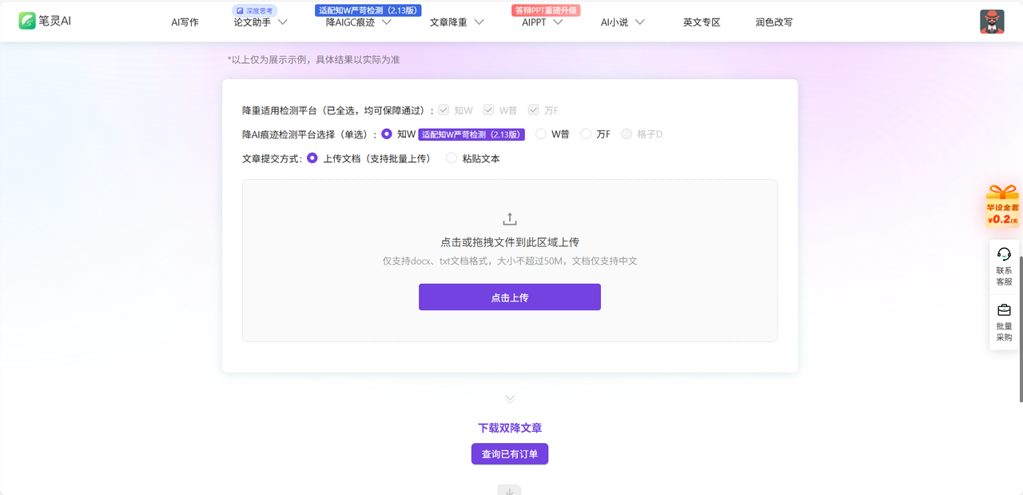
Task: Click the 深度思考 badge
Action: pos(255,10)
